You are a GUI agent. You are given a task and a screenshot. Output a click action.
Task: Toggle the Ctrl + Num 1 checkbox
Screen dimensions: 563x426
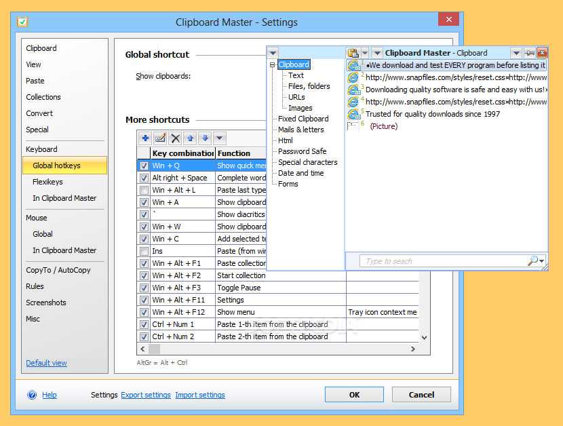tap(144, 324)
